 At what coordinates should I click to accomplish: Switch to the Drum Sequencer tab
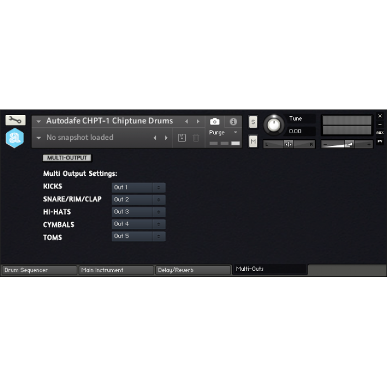(x=39, y=270)
